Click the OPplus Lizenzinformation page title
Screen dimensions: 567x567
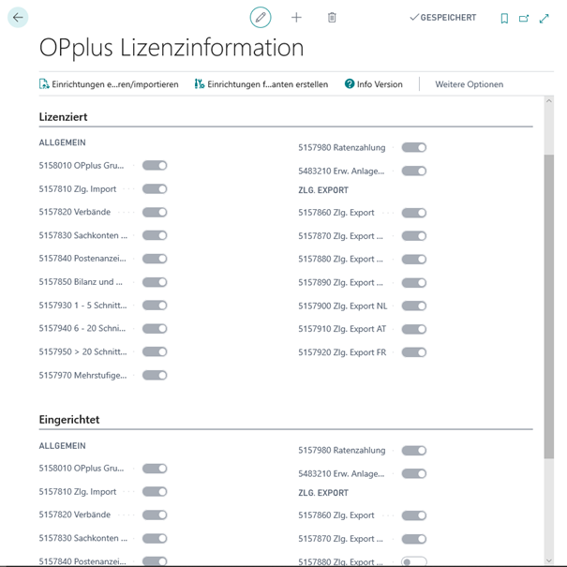[172, 48]
